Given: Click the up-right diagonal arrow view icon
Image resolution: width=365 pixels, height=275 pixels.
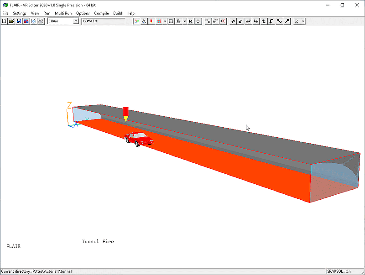Looking at the screenshot, I should pyautogui.click(x=232, y=21).
